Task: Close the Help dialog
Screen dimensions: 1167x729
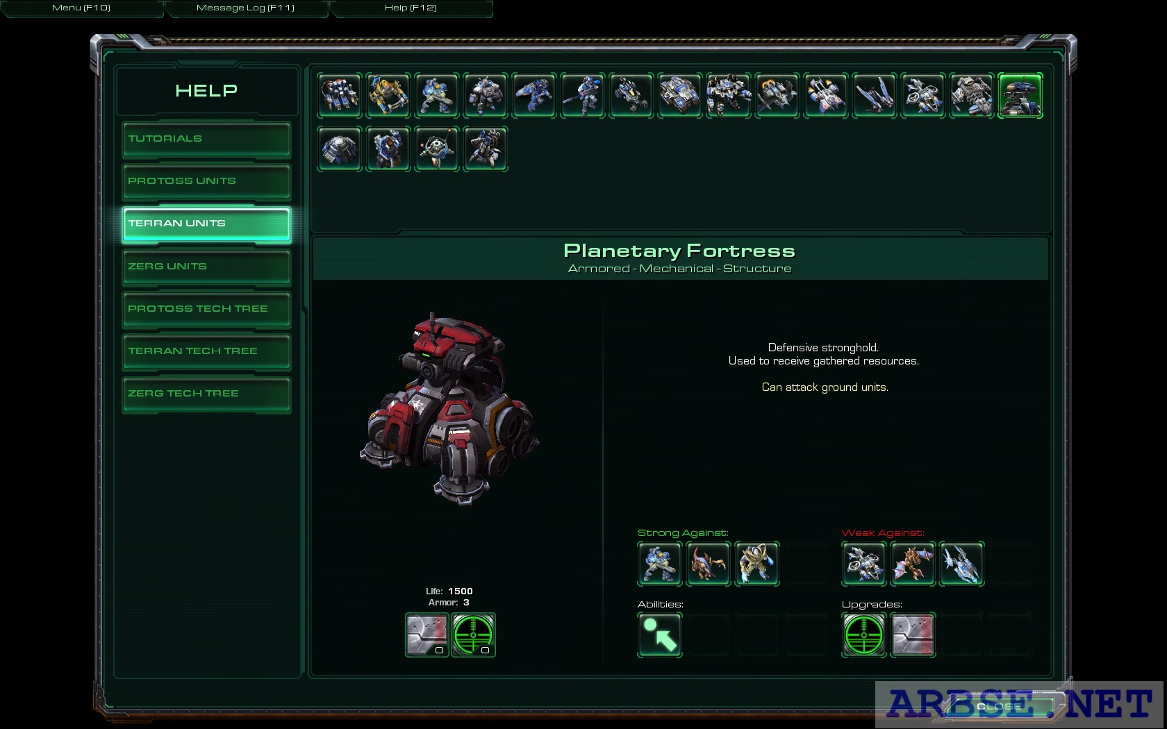Action: (998, 706)
